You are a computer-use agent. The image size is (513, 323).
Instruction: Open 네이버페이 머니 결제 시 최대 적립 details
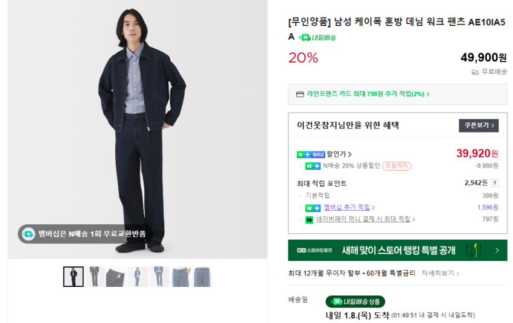click(366, 219)
